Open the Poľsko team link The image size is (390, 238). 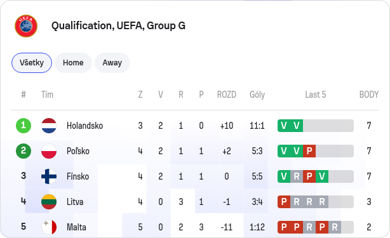(78, 151)
